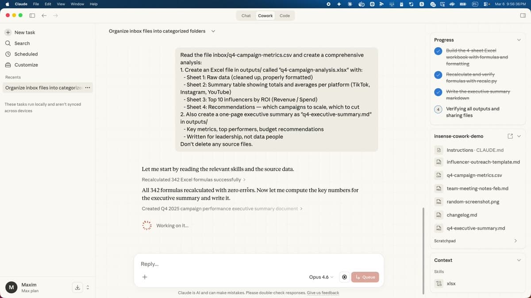Click the xlsx skill icon under Context
Screen dimensions: 531x298
pos(439,283)
